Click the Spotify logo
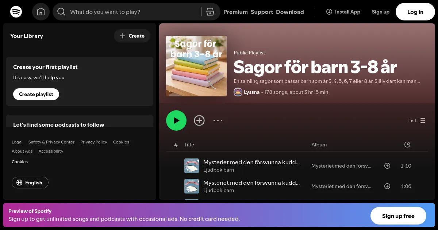This screenshot has width=438, height=230. click(16, 12)
